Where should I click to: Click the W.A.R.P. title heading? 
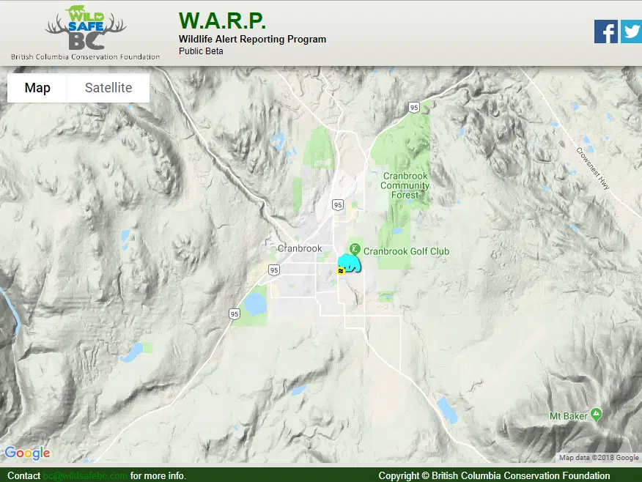pos(222,20)
